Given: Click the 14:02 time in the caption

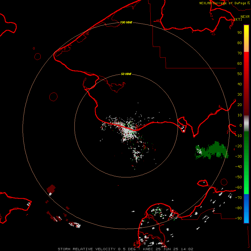Looking at the screenshot, I should click(187, 249).
